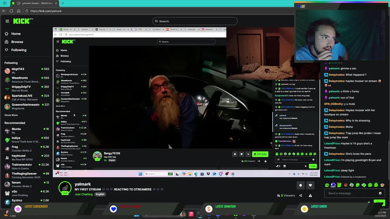Open the hamburger menu next to Kick logo
The image size is (390, 219).
pos(7,21)
